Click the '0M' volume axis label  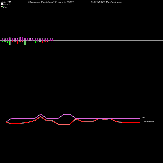tap(144, 118)
